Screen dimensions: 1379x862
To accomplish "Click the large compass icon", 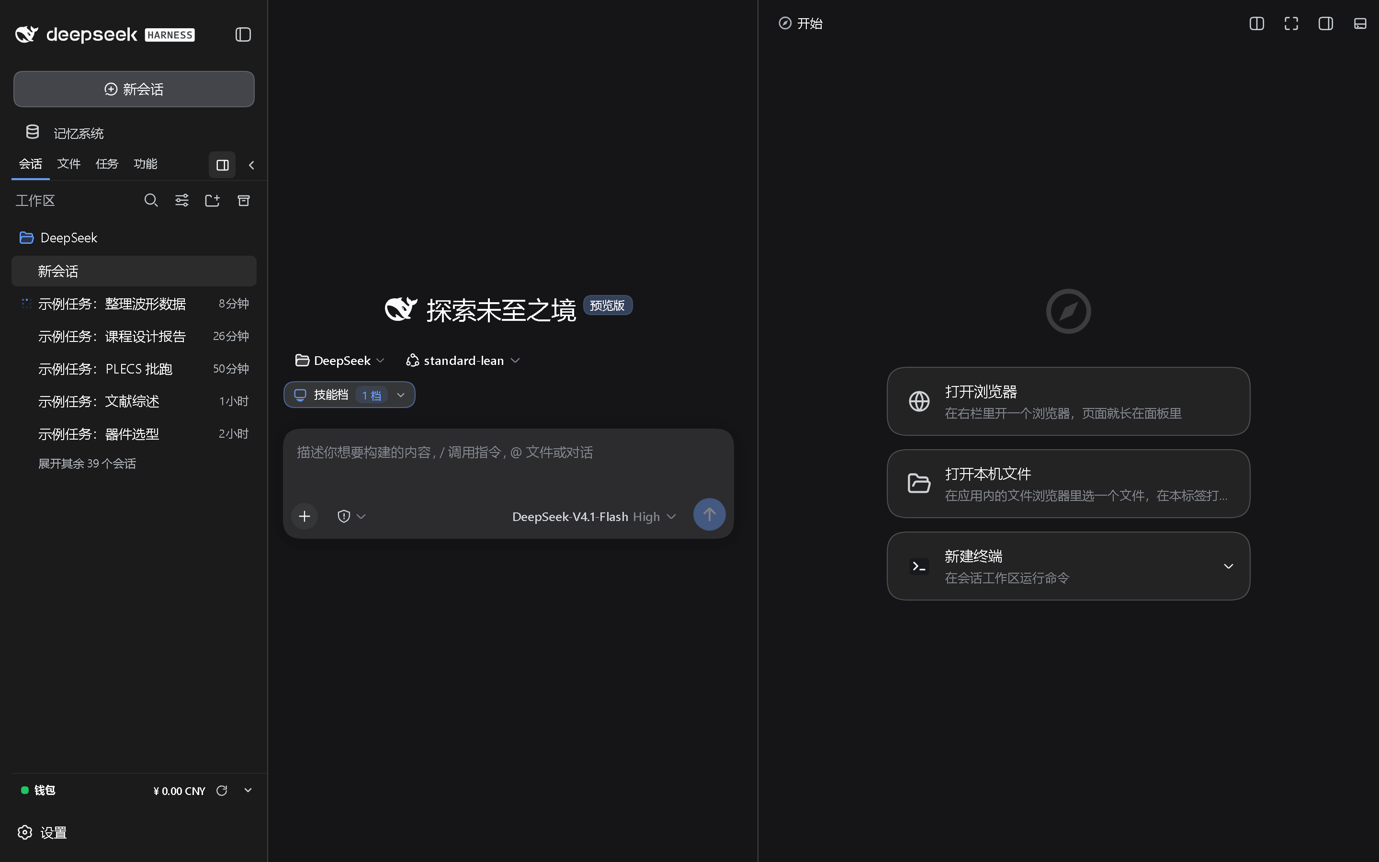I will (1068, 311).
